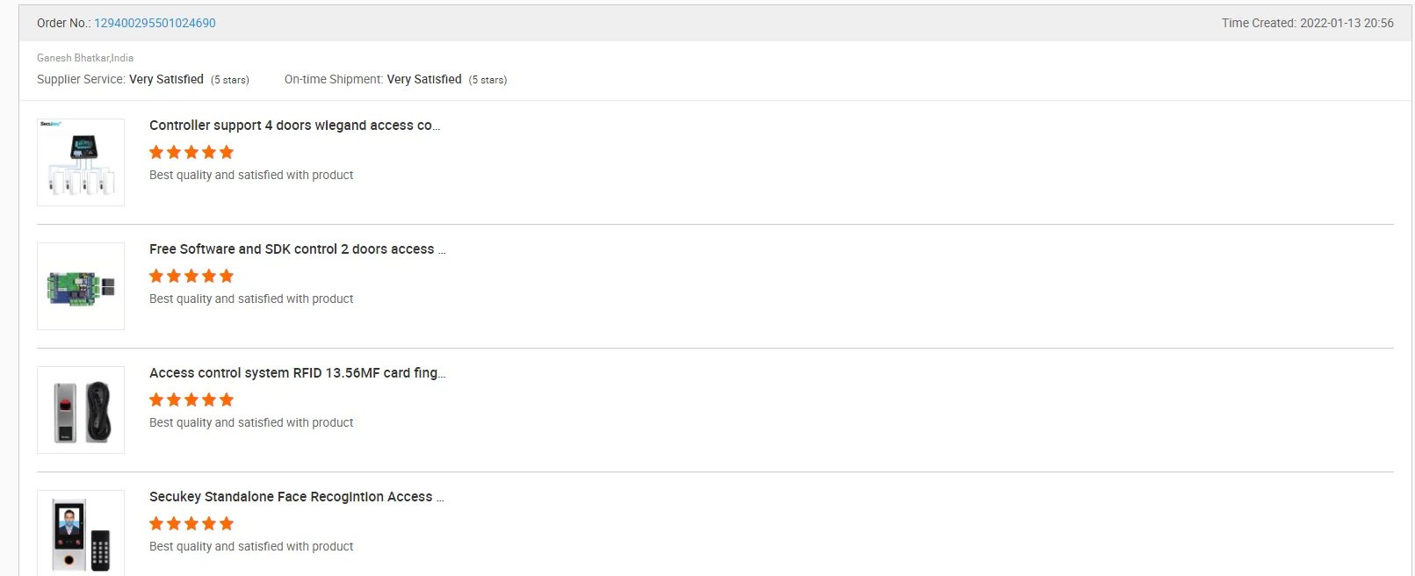The image size is (1415, 576).
Task: Click the star rating for Secukey Face Recognition
Action: [x=191, y=523]
